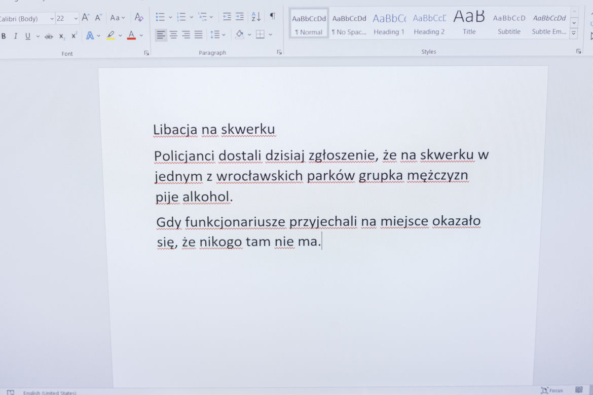Apply strikethrough formatting

click(49, 36)
